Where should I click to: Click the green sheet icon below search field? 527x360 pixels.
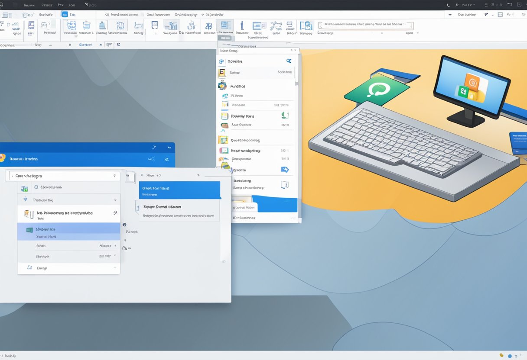pos(25,189)
